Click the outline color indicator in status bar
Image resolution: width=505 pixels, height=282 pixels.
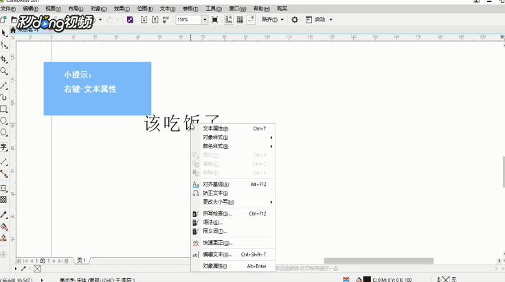(x=446, y=279)
